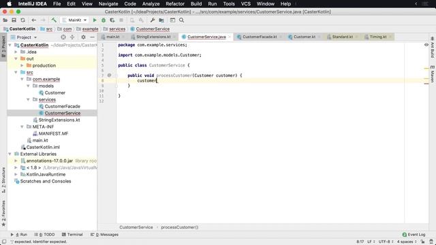The width and height of the screenshot is (436, 245).
Task: Click the Save All toolbar icon
Action: [x=14, y=20]
